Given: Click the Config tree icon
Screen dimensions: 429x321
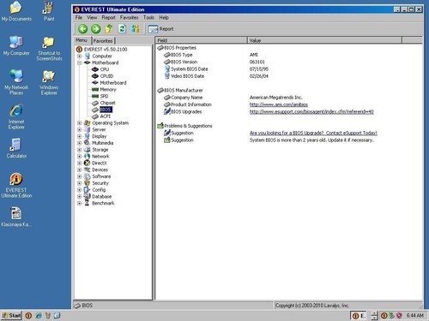Looking at the screenshot, I should click(87, 190).
